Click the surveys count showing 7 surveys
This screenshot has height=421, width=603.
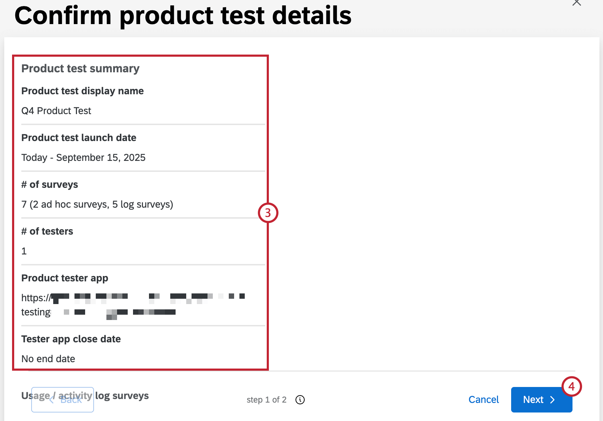(x=97, y=204)
